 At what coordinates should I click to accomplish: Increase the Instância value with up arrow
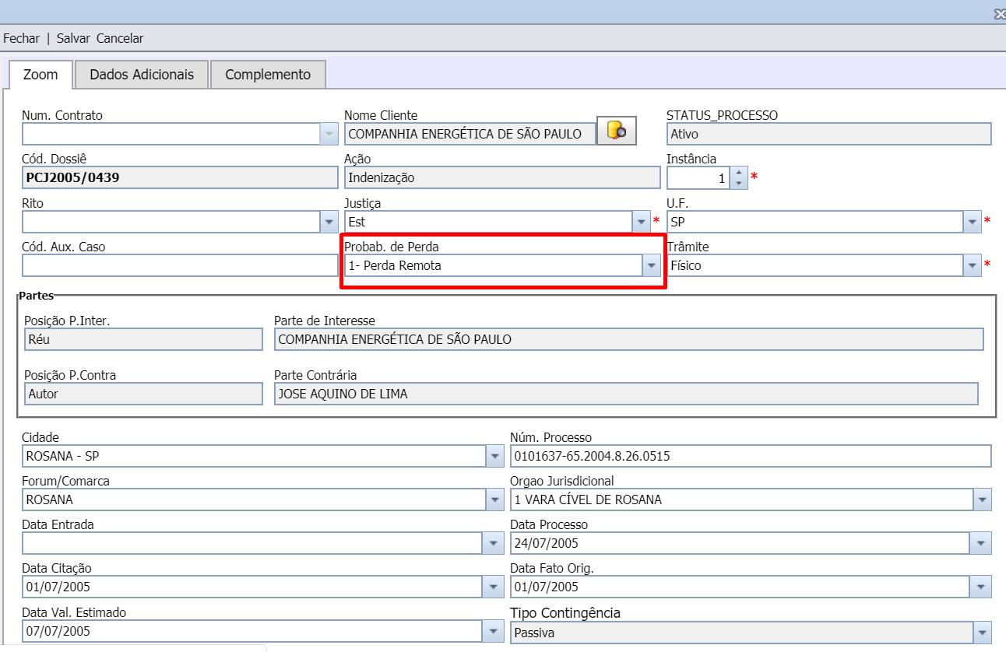point(739,173)
